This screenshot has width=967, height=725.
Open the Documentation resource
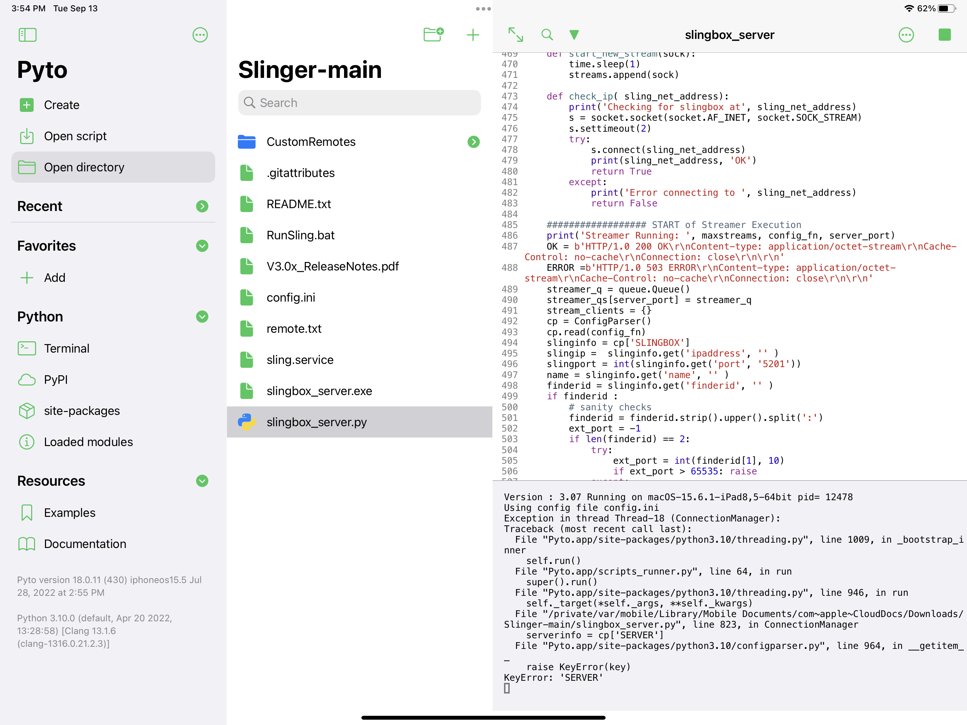coord(85,543)
